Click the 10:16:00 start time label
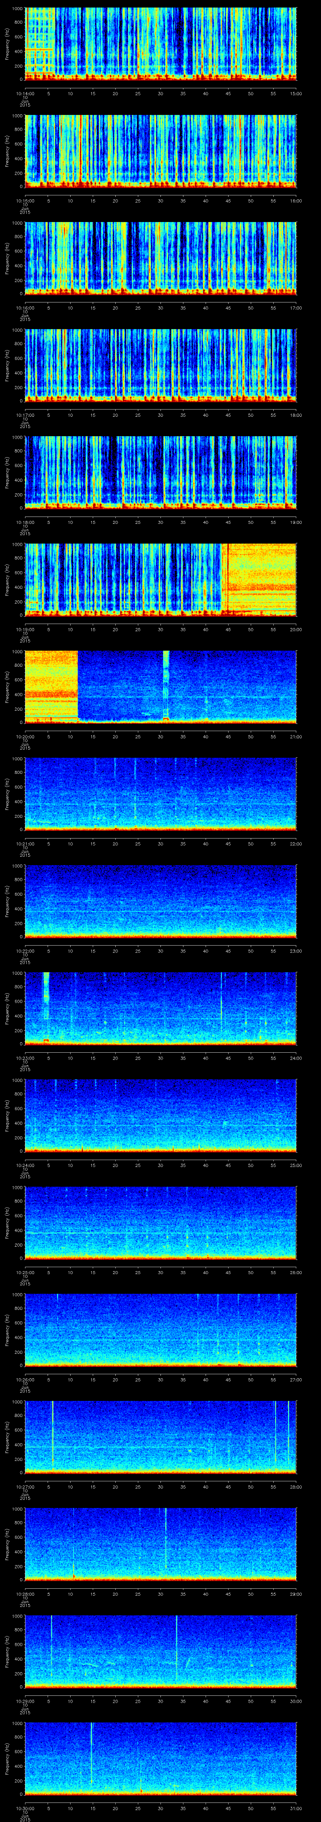The height and width of the screenshot is (1822, 321). [25, 308]
